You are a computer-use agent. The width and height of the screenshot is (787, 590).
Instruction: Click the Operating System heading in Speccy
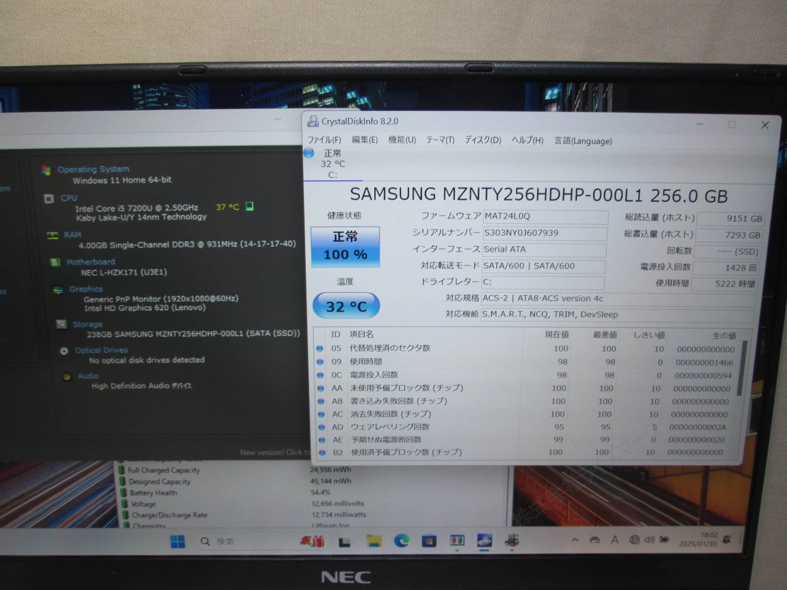(93, 169)
